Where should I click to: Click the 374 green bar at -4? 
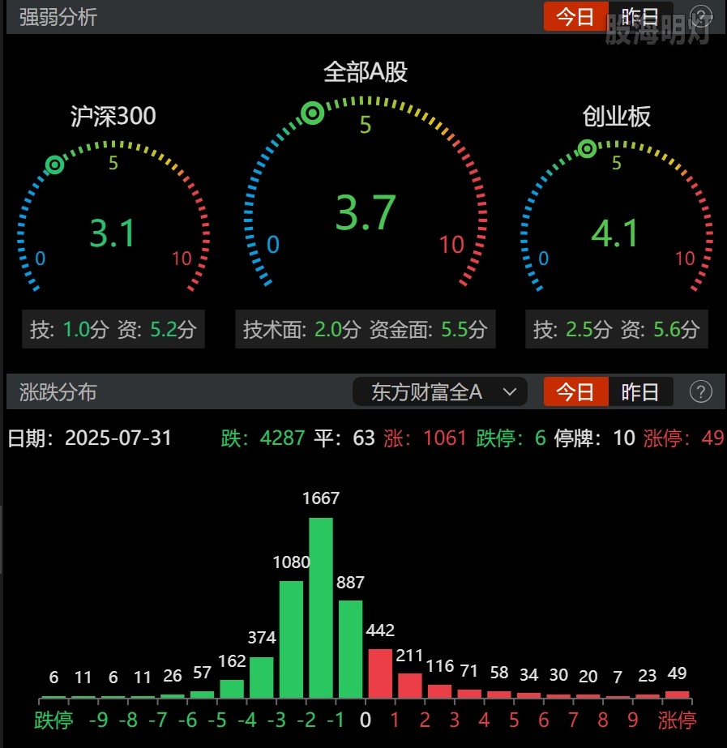click(262, 677)
